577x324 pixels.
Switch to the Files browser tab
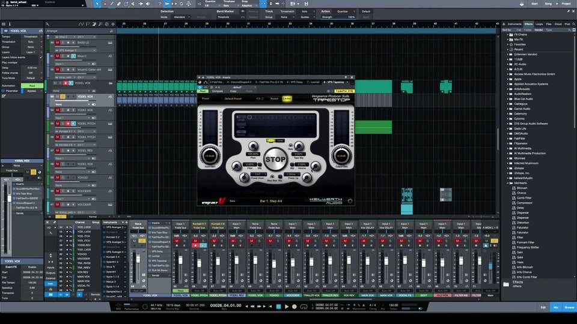coord(549,24)
